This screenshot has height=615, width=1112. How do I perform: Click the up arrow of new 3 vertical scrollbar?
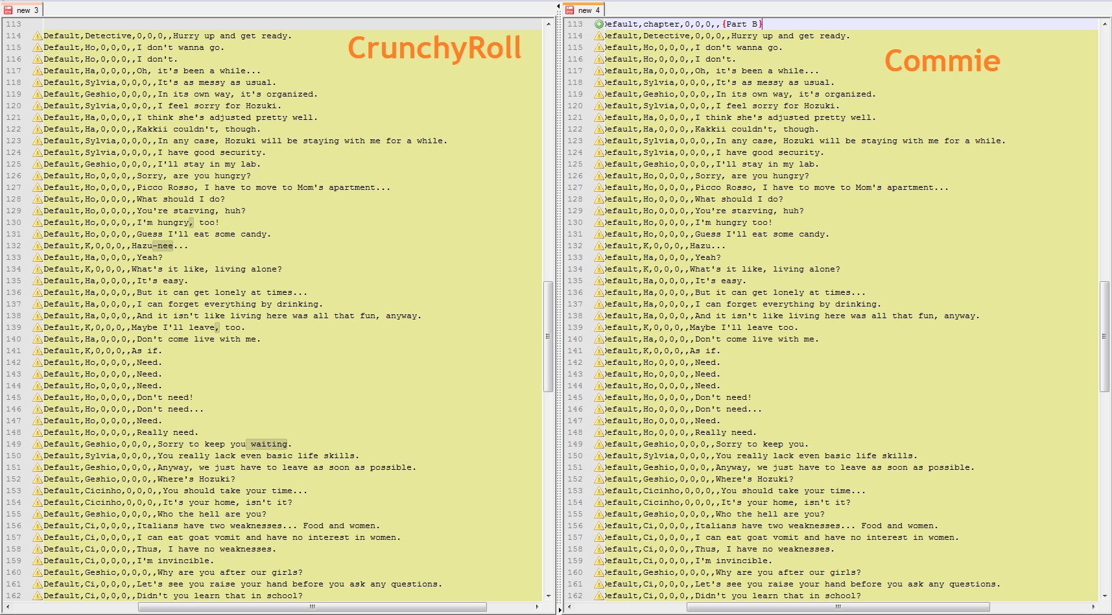point(549,24)
